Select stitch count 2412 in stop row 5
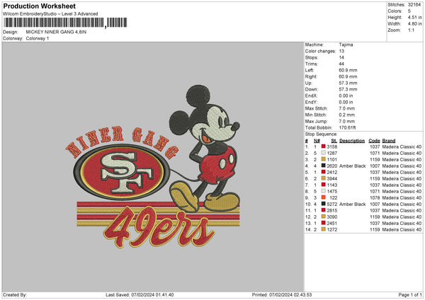This screenshot has height=300, width=425. 332,172
